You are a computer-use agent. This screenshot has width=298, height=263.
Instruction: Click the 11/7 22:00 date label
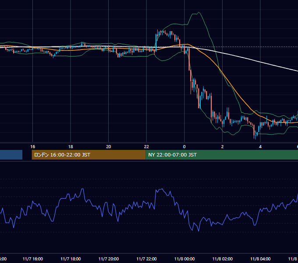point(146,259)
